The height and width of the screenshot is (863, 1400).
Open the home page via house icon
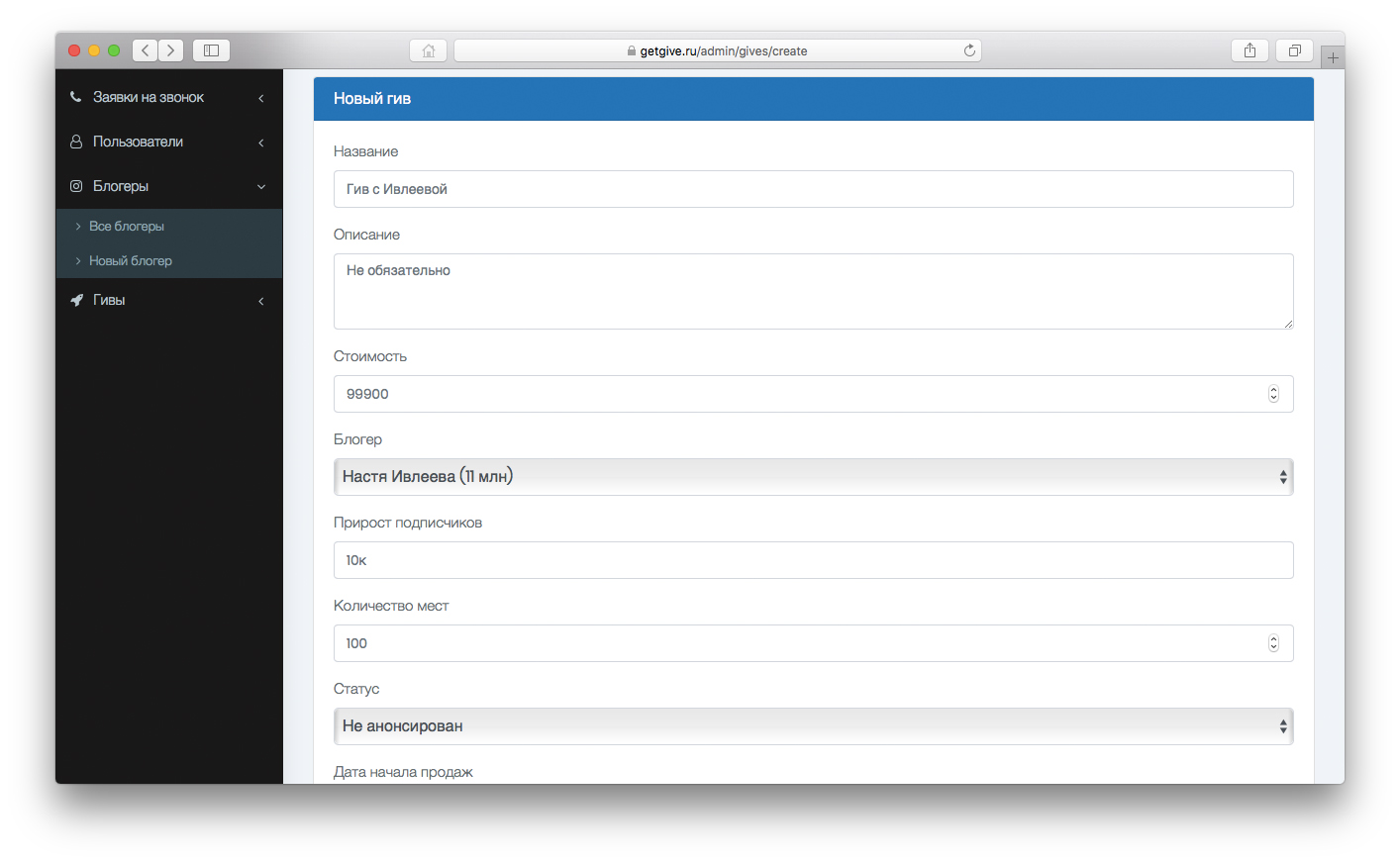429,50
